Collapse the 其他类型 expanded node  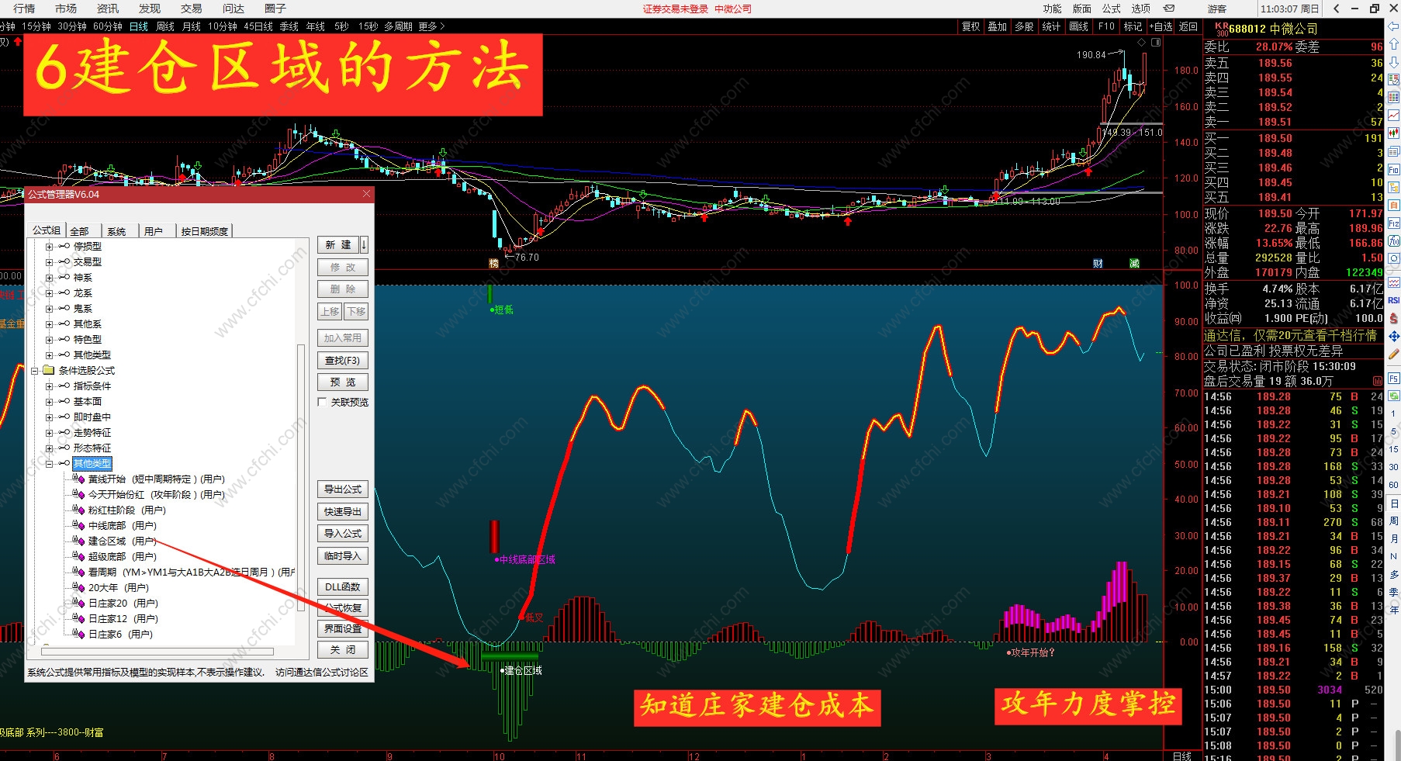pyautogui.click(x=49, y=463)
